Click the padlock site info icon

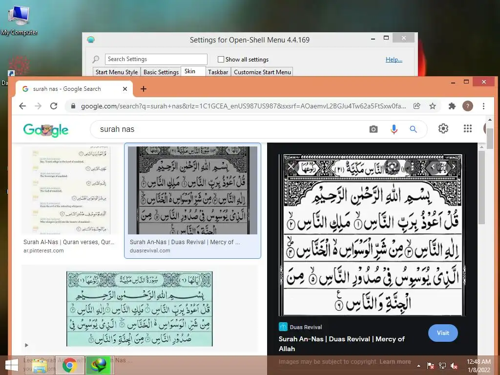click(x=73, y=106)
